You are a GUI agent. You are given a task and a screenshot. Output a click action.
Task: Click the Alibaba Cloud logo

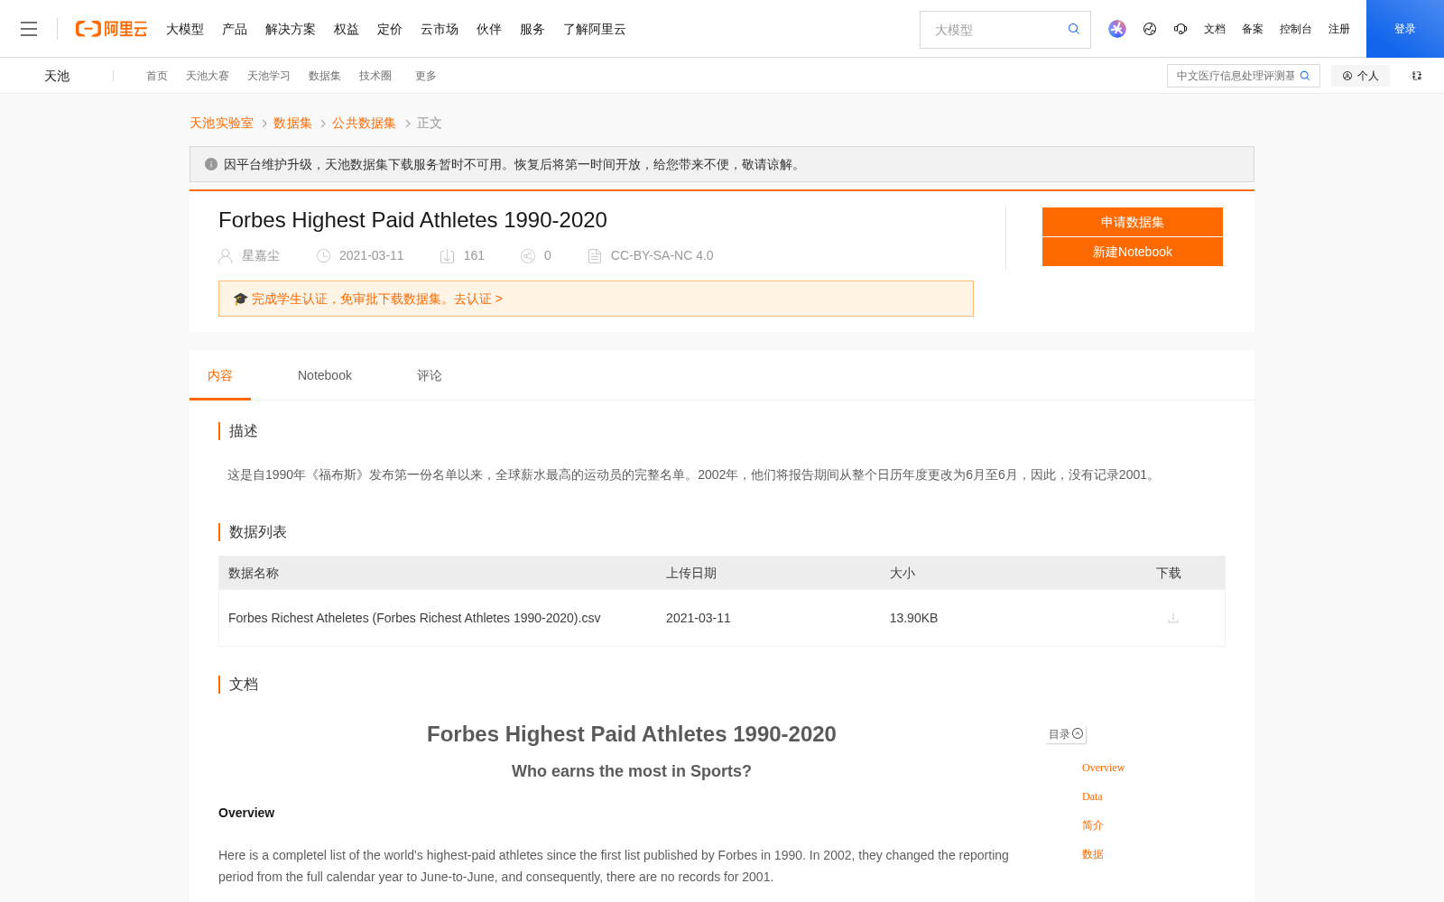111,29
